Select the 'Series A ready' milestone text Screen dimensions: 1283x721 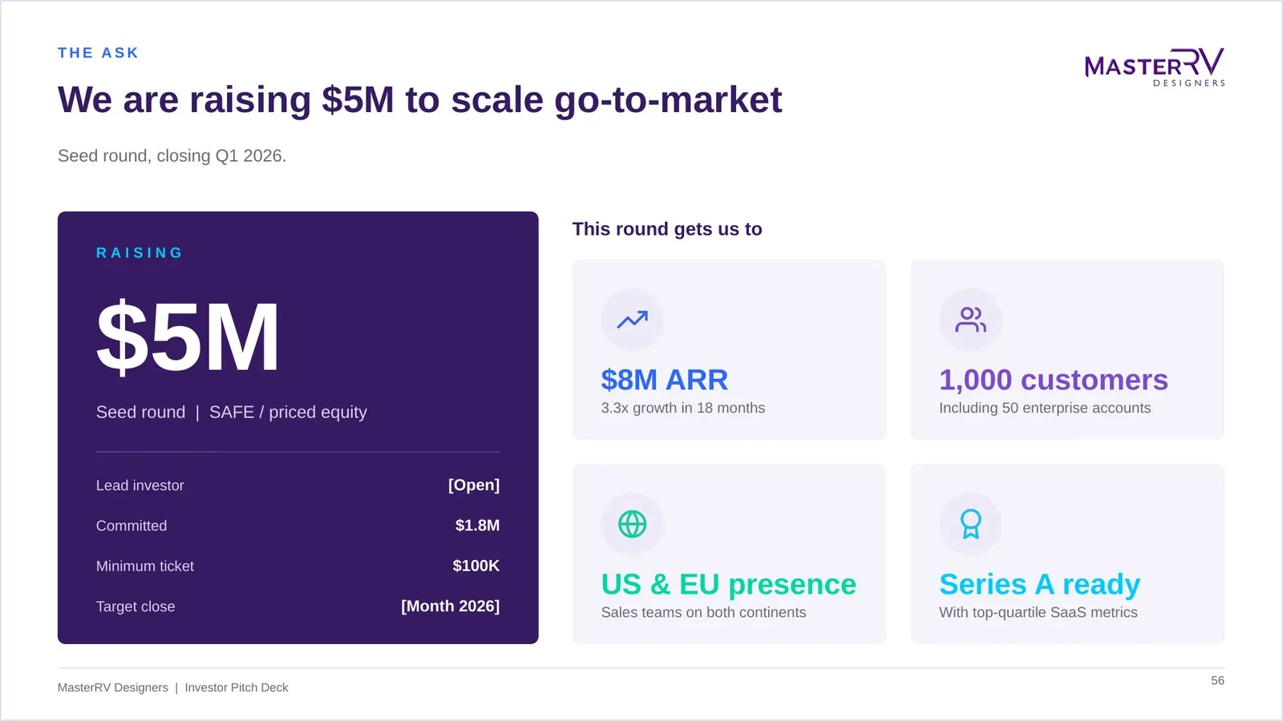1039,585
